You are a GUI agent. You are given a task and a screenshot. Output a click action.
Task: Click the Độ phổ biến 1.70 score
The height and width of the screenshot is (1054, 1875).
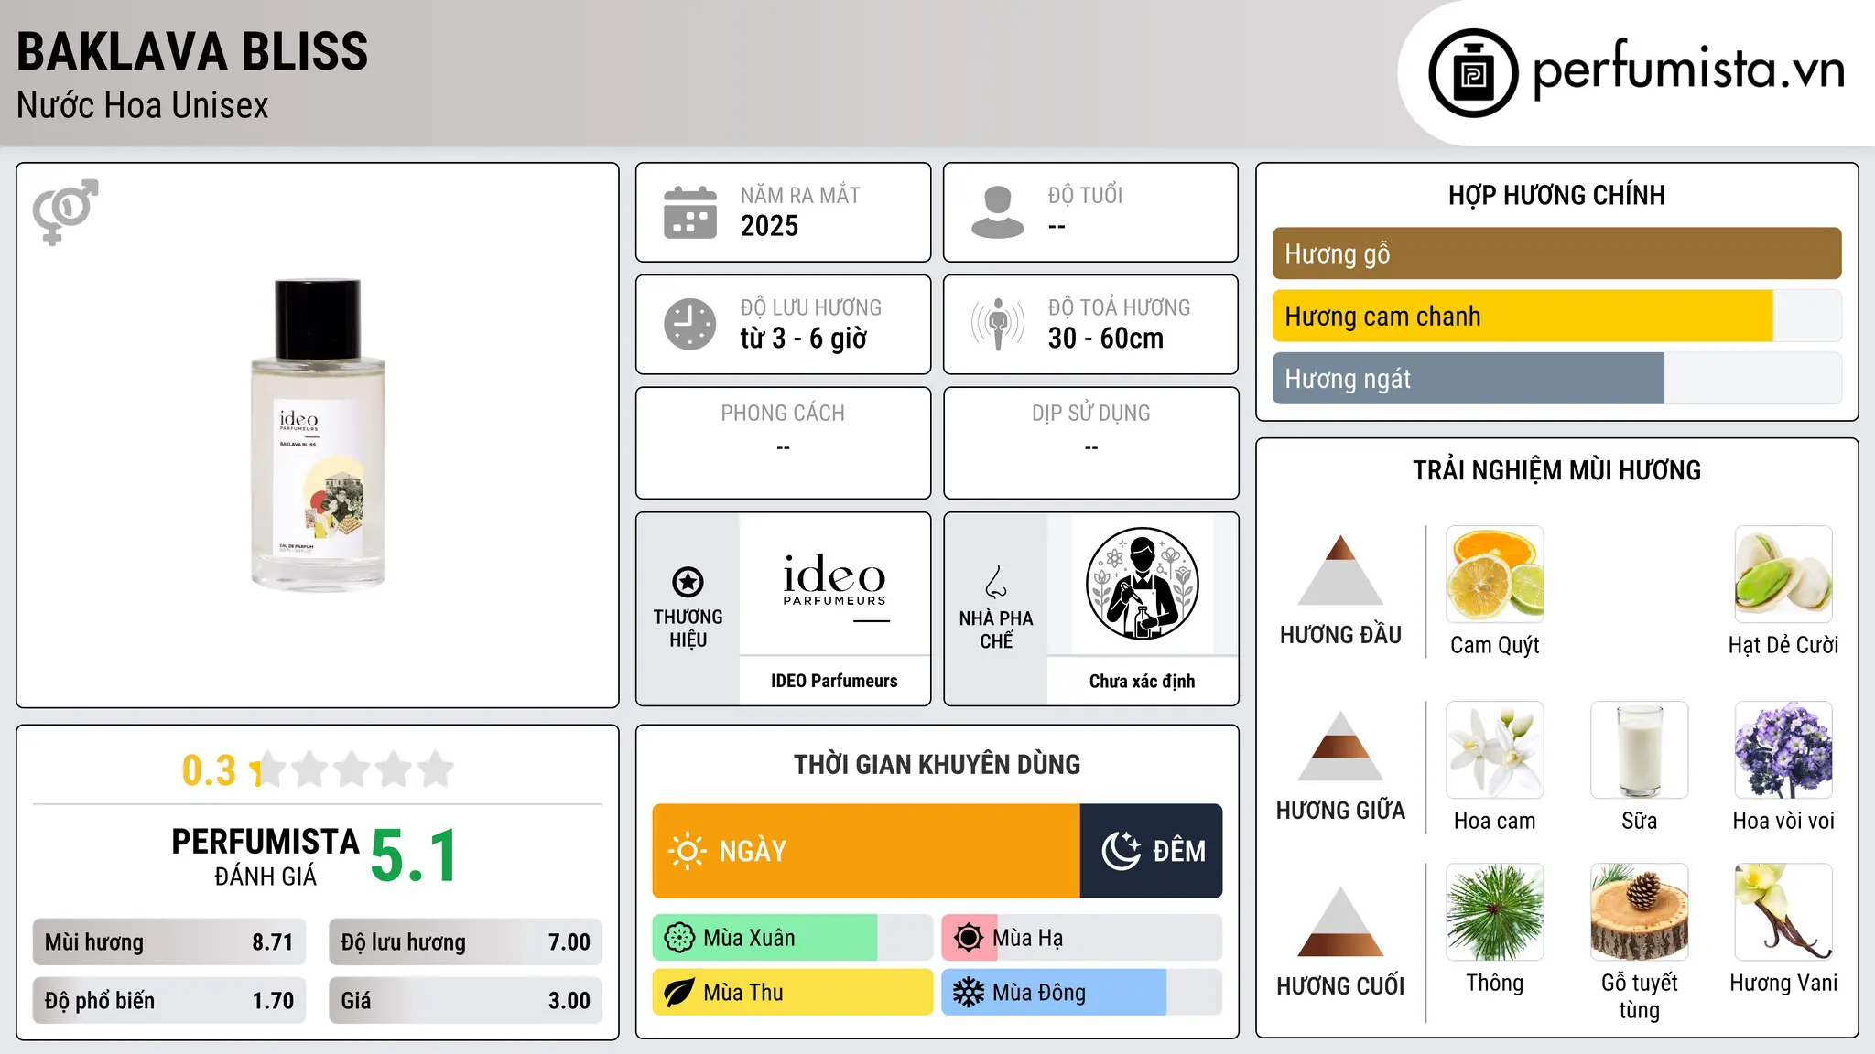pyautogui.click(x=169, y=1001)
